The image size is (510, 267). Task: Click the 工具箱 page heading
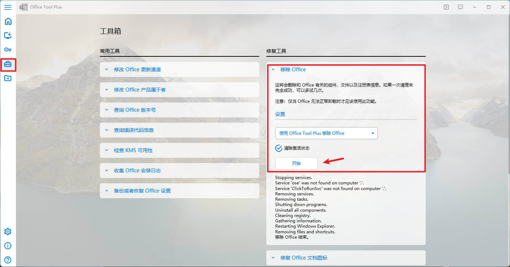(x=110, y=31)
